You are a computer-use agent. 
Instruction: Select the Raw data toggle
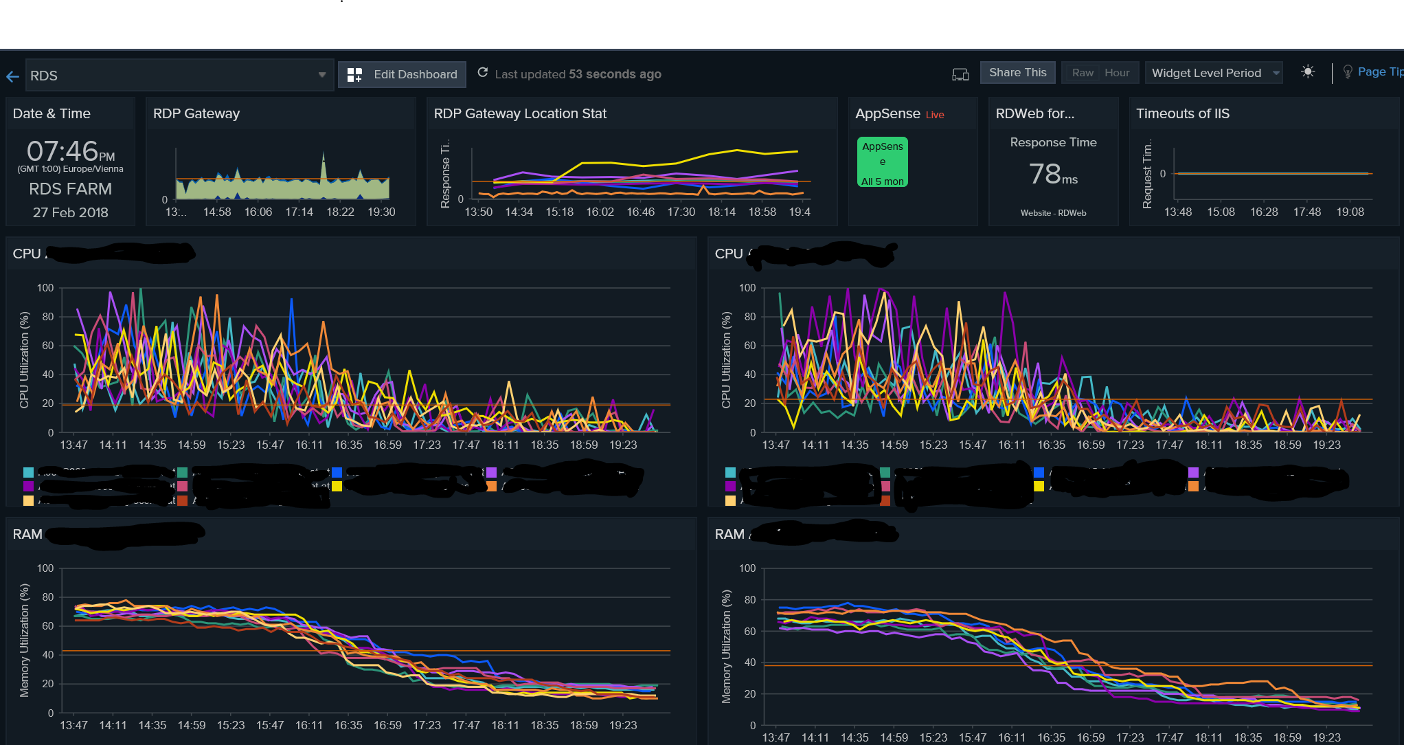[x=1083, y=73]
